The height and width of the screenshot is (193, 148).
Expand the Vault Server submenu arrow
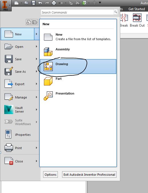[37, 110]
